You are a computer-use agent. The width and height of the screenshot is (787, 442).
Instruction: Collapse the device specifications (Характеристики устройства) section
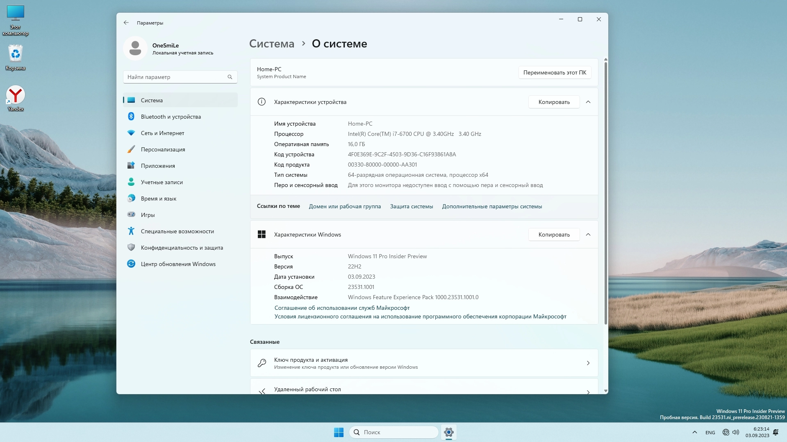point(588,102)
